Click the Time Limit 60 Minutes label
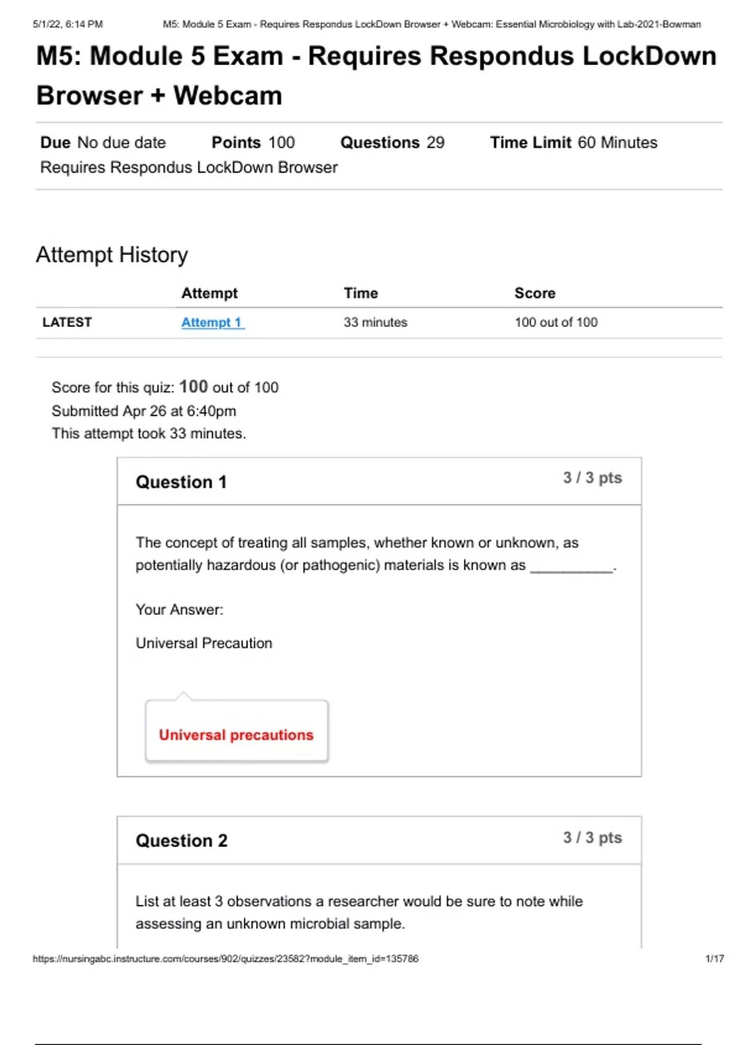Screen dimensions: 737x1045 tap(573, 143)
